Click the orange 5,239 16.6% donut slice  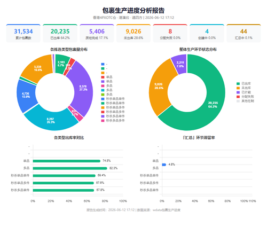tap(38, 68)
